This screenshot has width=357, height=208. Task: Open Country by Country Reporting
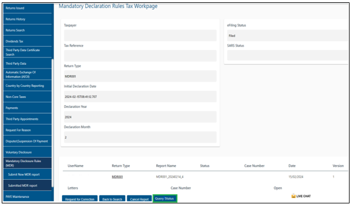[x=28, y=86]
